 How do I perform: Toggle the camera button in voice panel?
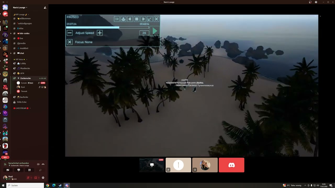point(8,170)
